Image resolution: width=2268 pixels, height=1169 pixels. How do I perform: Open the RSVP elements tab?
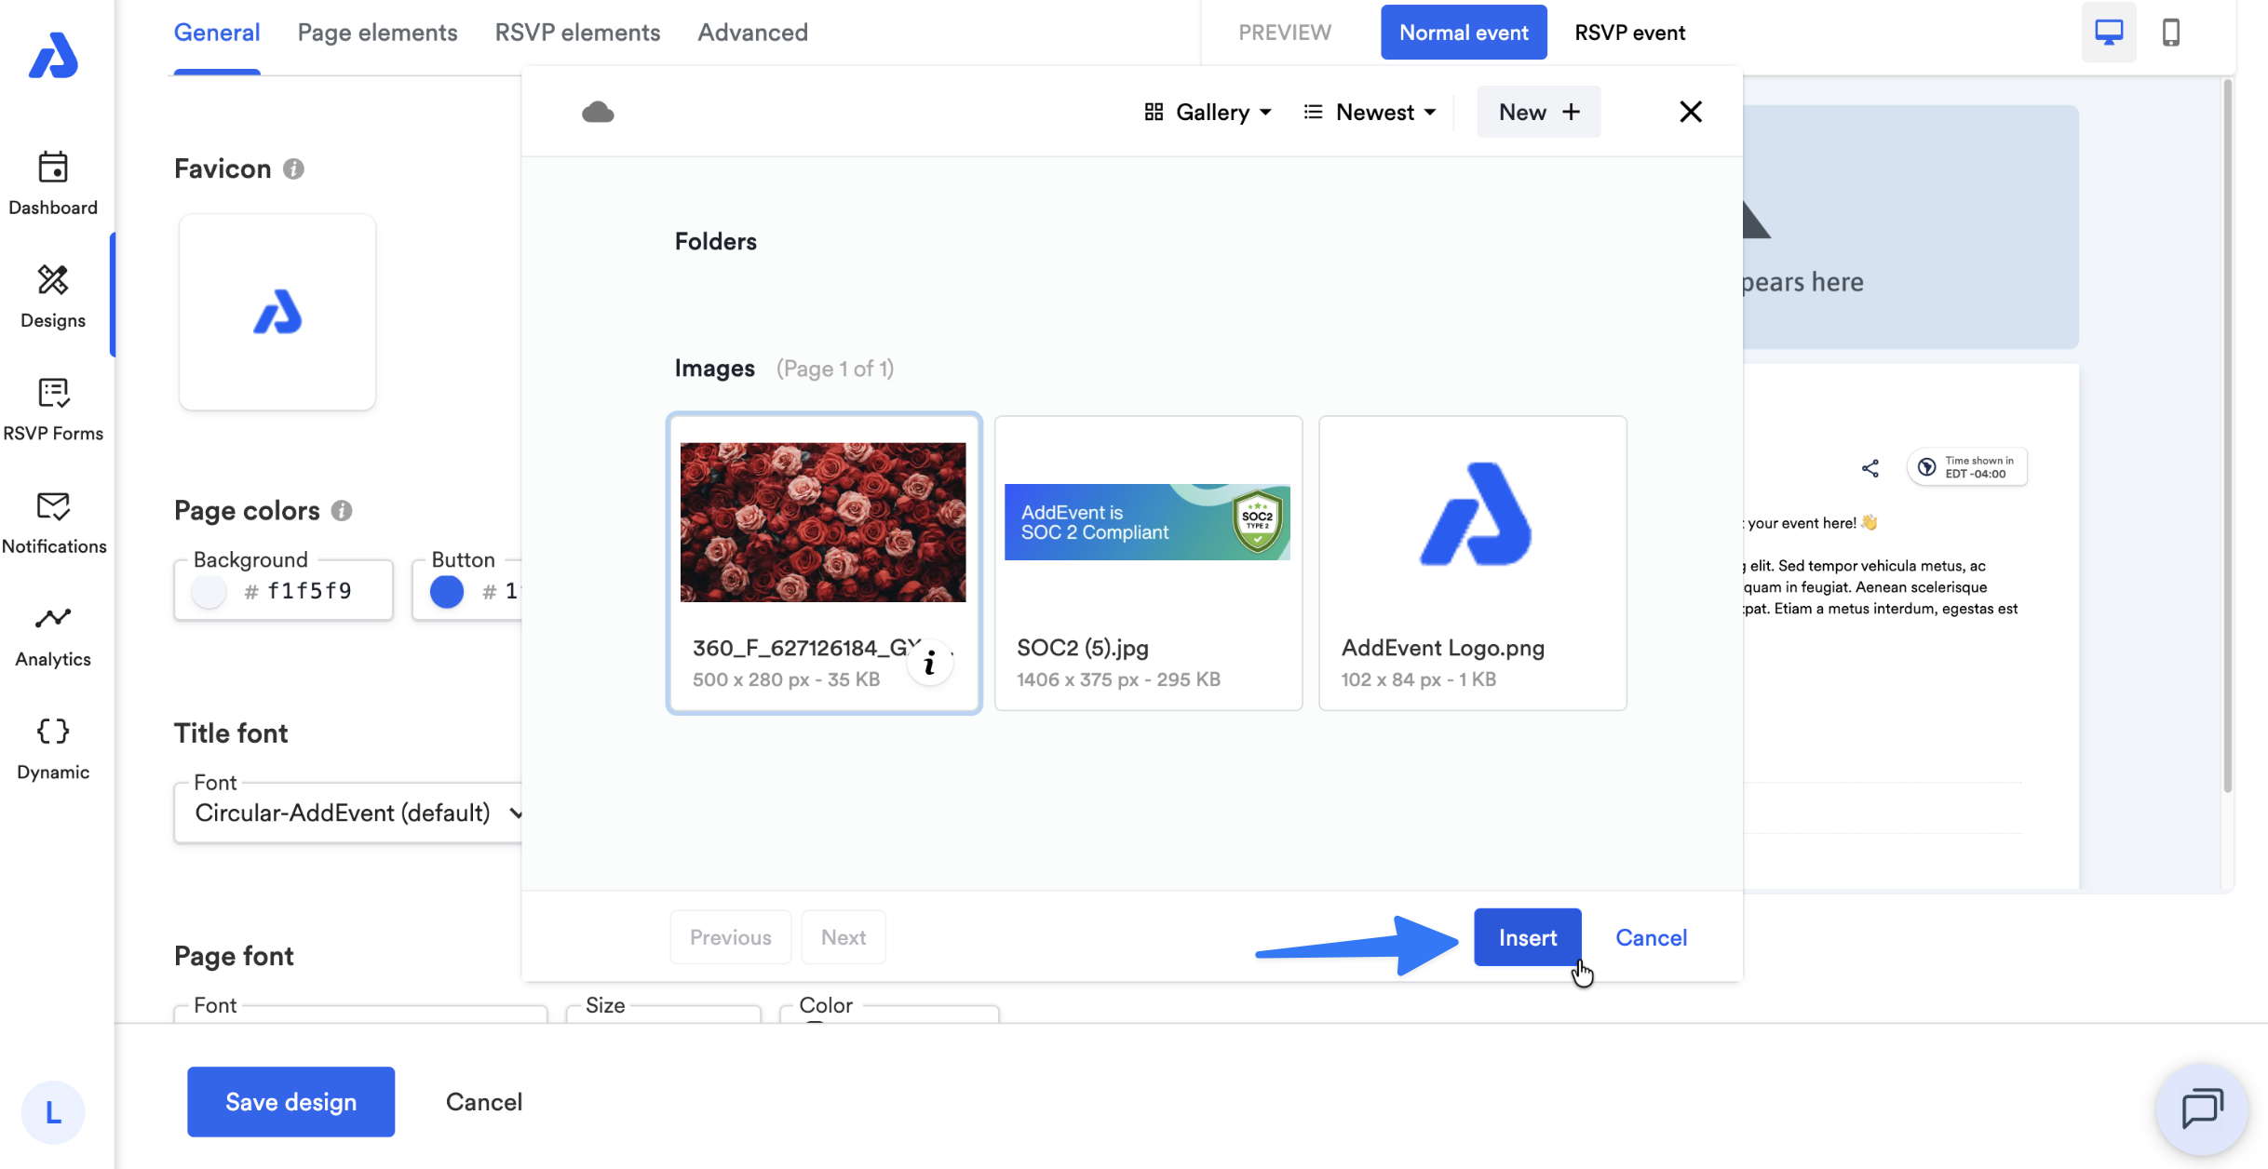point(577,33)
